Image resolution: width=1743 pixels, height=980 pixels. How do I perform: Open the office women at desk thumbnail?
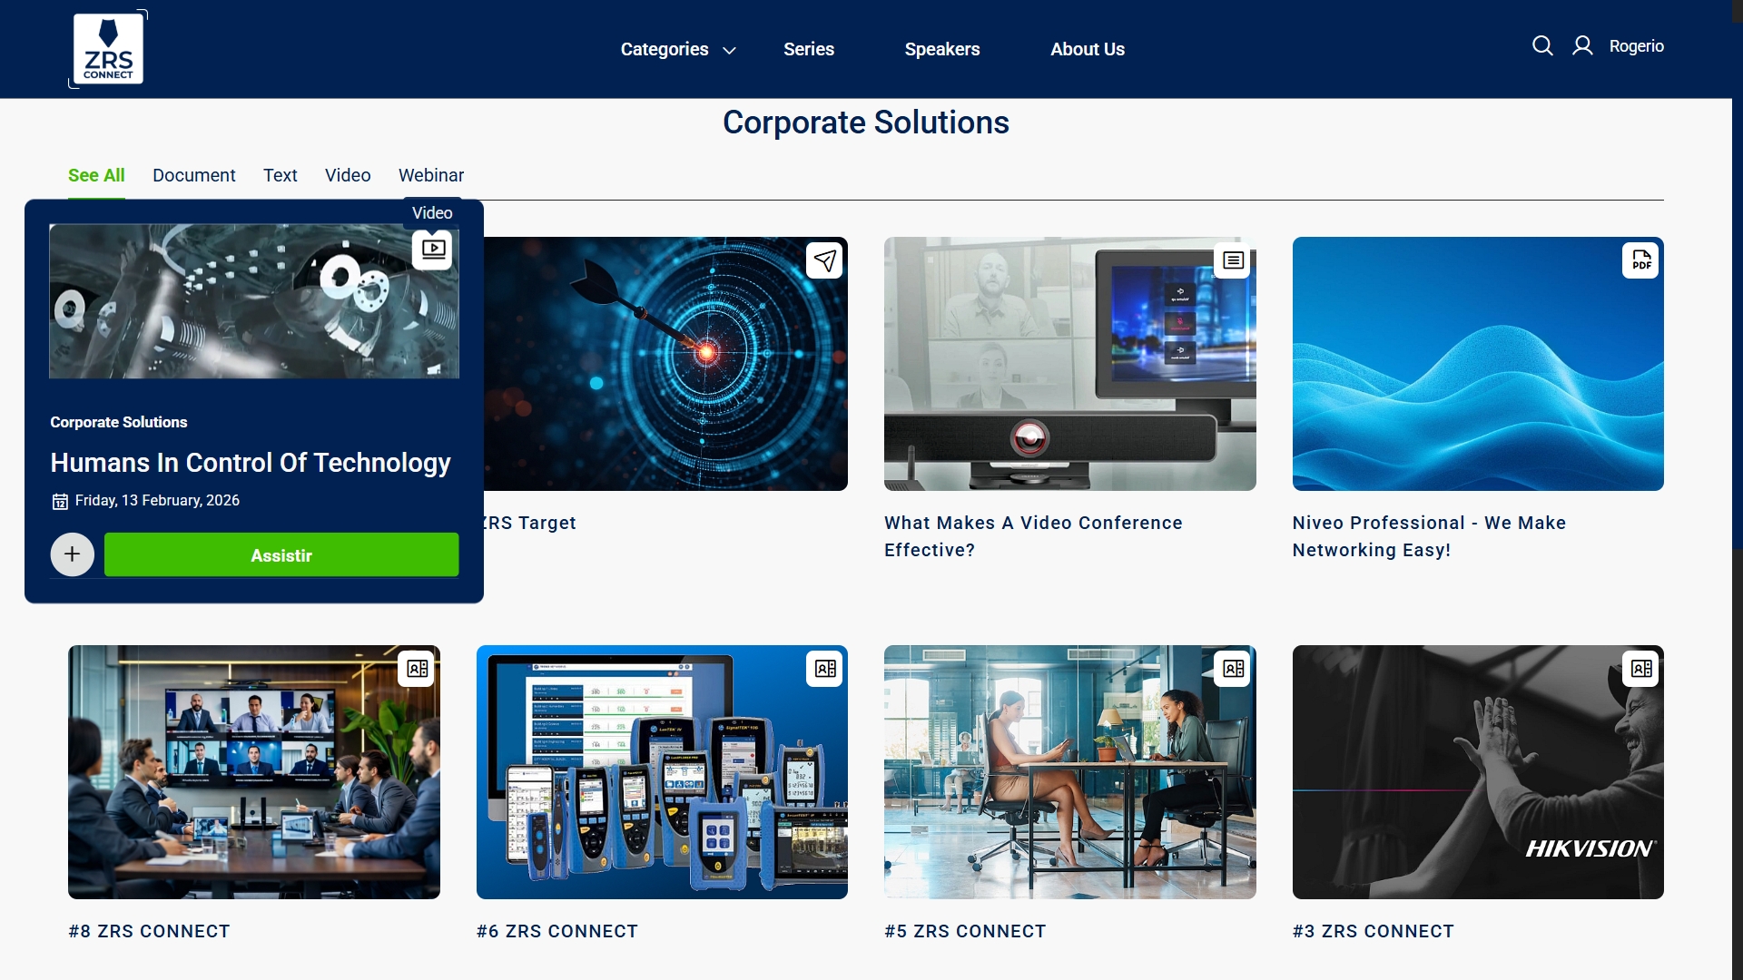[x=1070, y=772]
